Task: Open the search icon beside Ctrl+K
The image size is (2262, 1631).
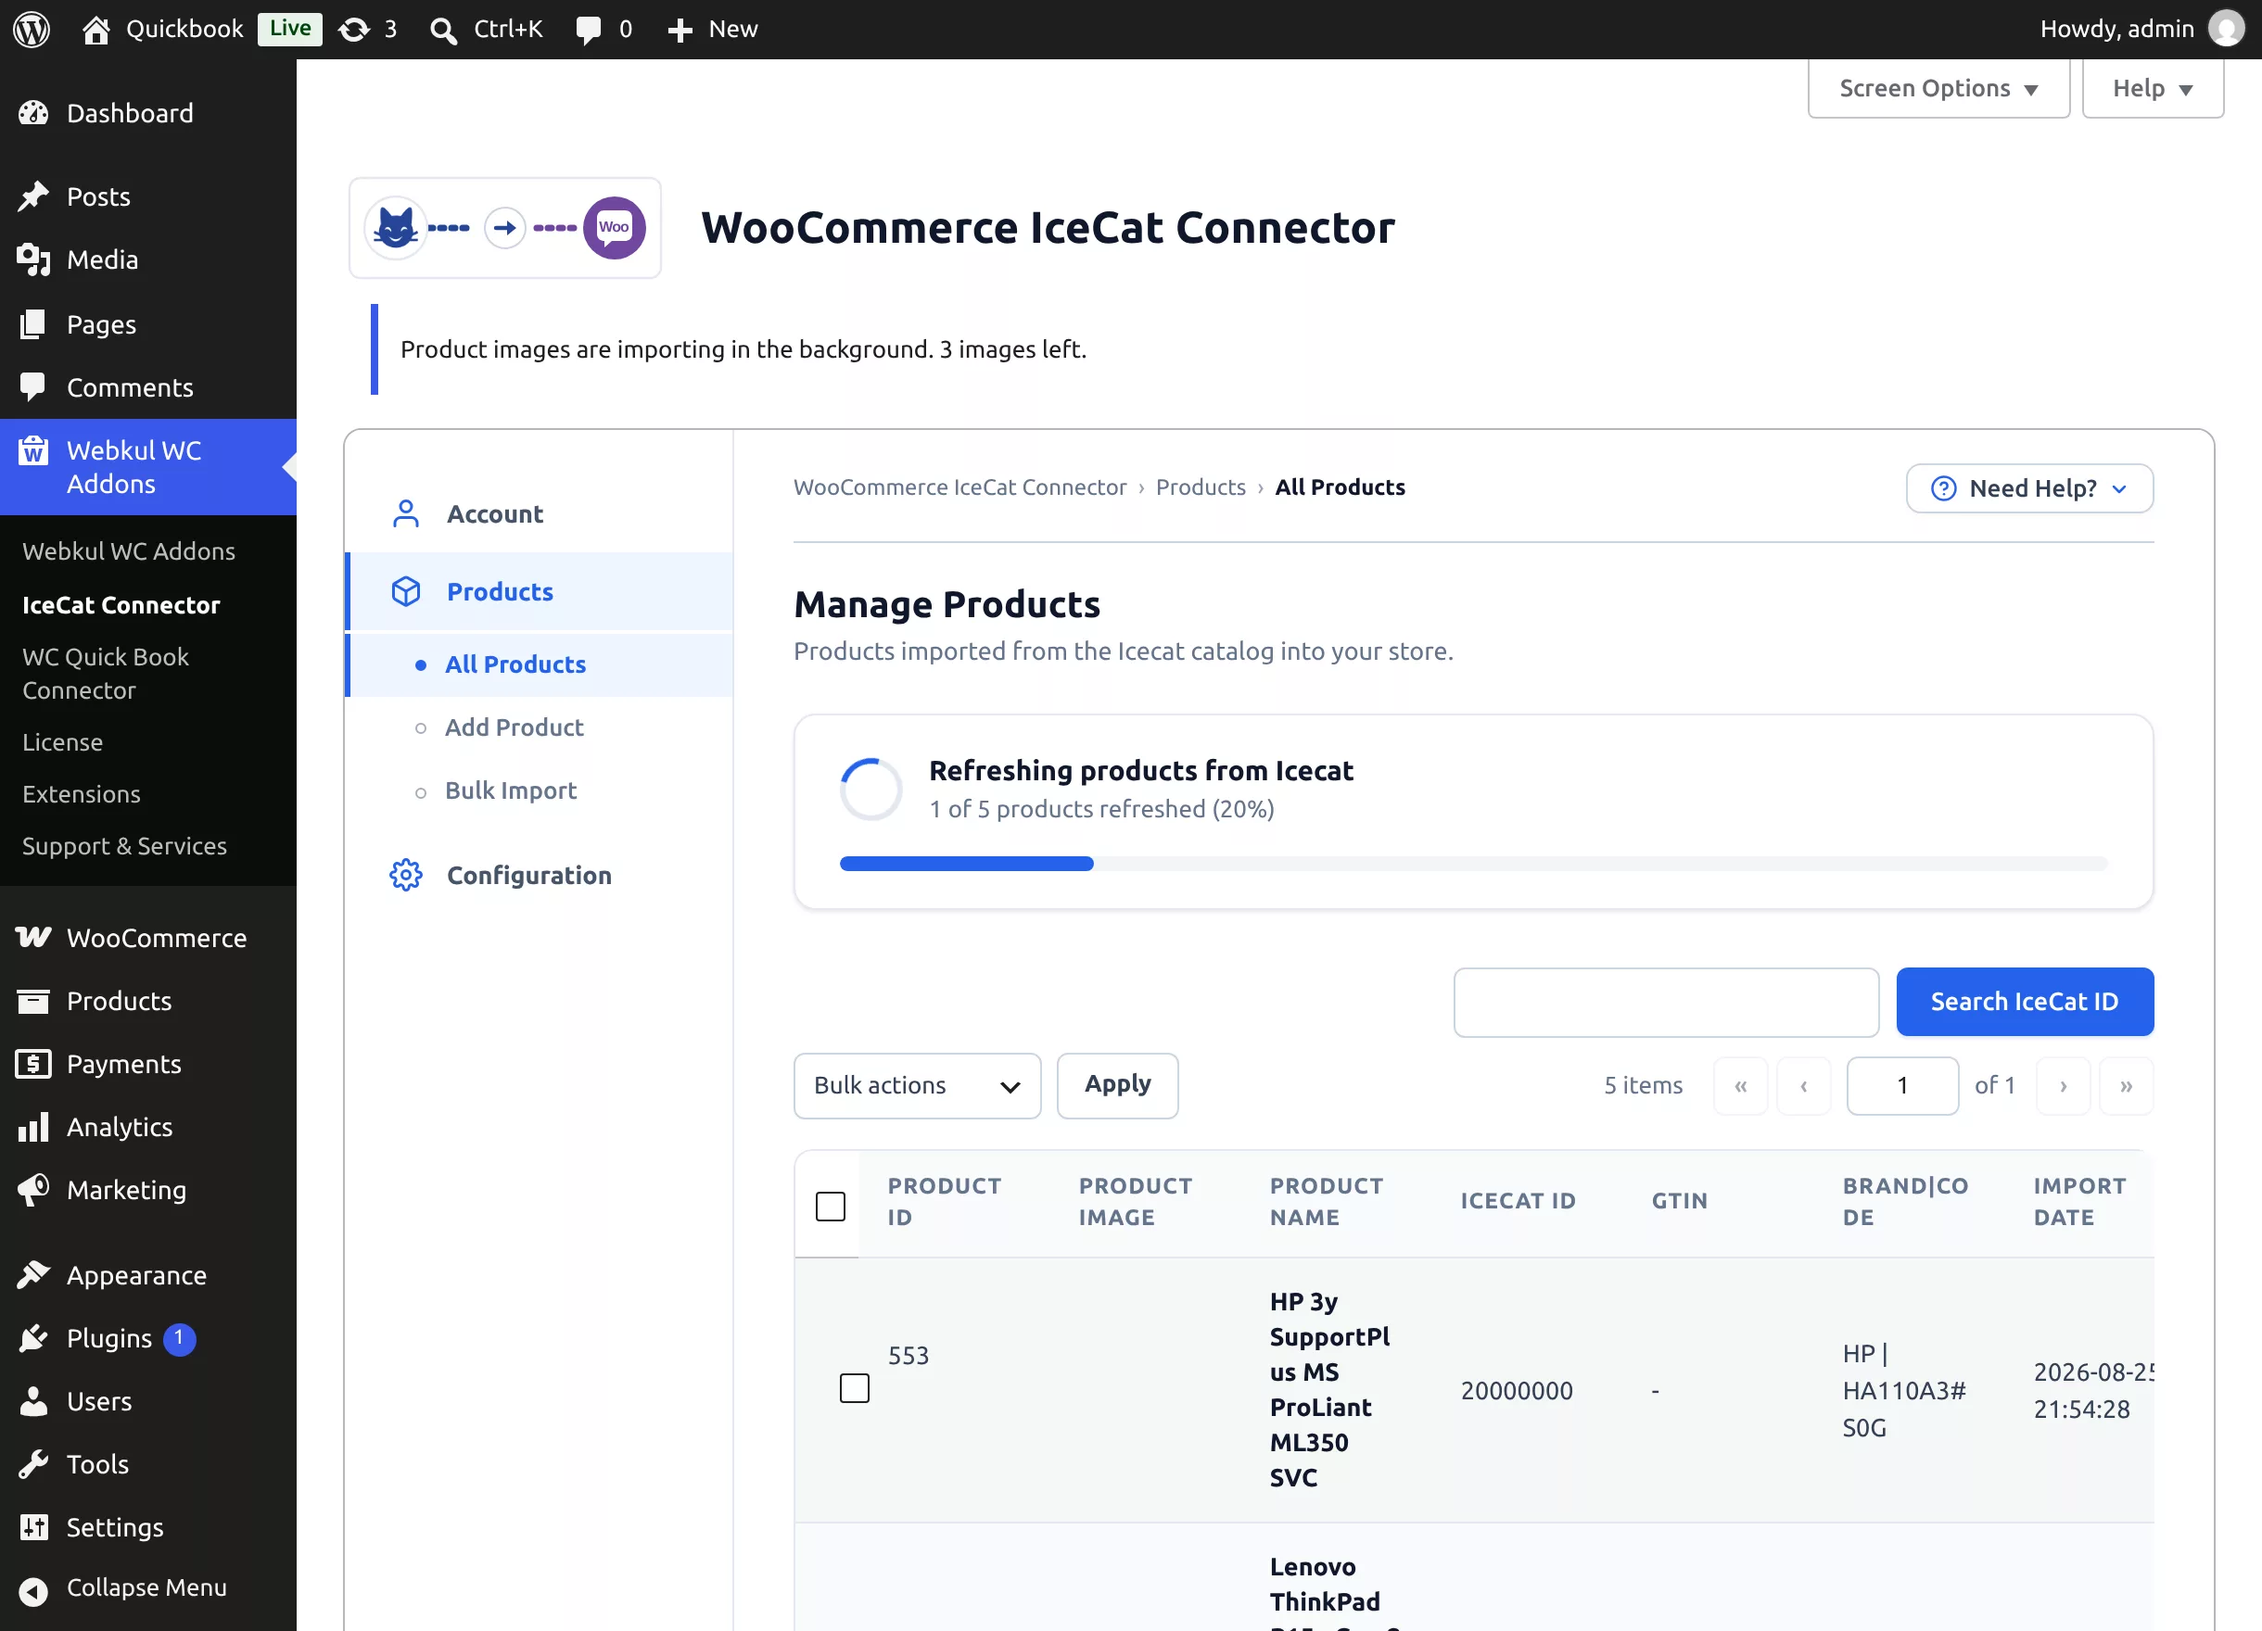Action: click(444, 30)
